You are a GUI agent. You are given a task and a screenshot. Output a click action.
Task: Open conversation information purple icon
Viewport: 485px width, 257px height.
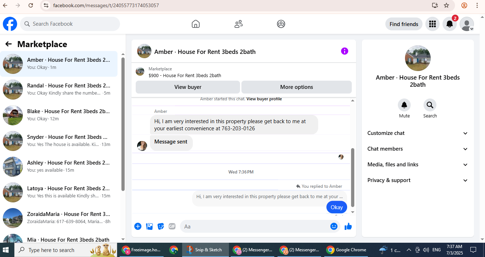(344, 51)
